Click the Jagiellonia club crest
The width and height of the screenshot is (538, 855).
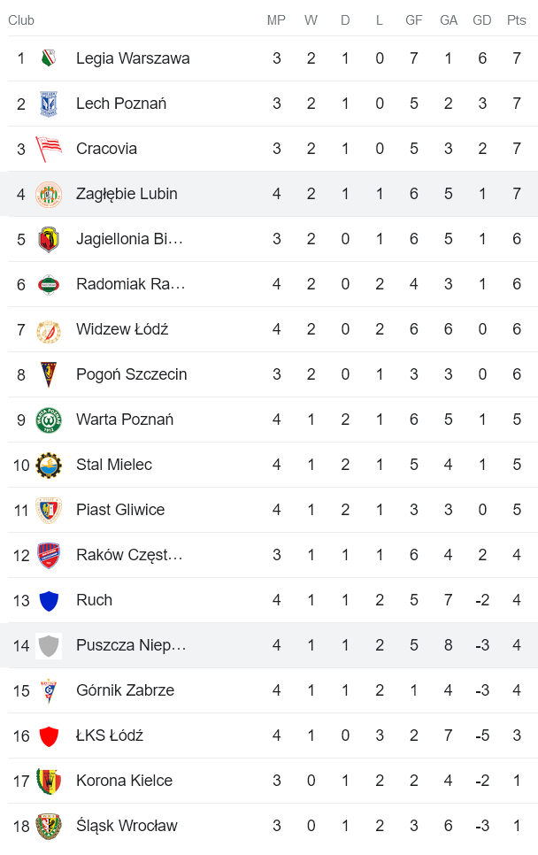click(x=49, y=239)
